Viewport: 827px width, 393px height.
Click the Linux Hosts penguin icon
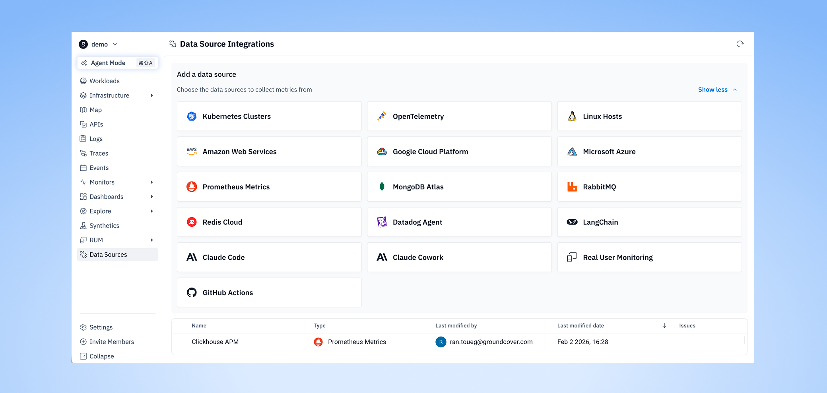point(572,116)
